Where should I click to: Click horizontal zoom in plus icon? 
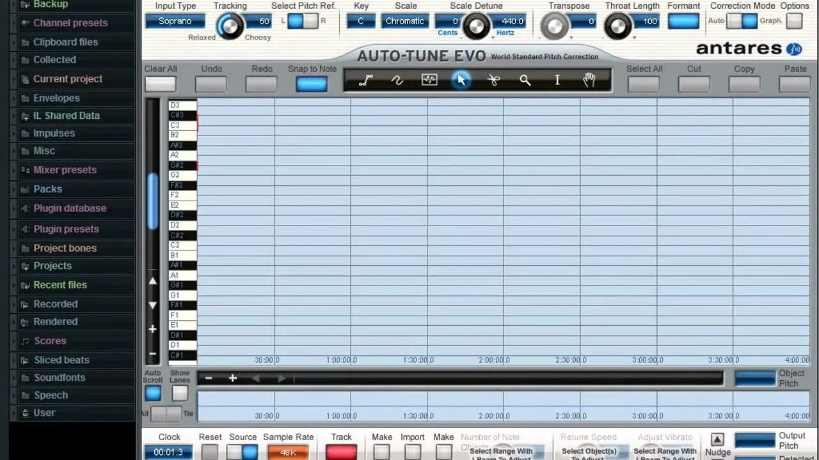(233, 378)
